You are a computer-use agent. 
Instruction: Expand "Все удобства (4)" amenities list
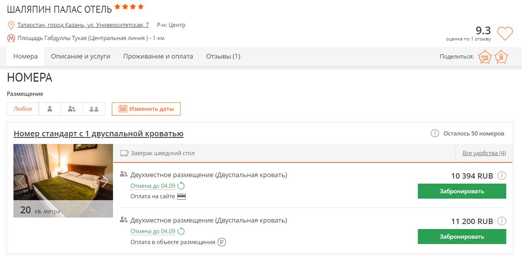click(484, 153)
